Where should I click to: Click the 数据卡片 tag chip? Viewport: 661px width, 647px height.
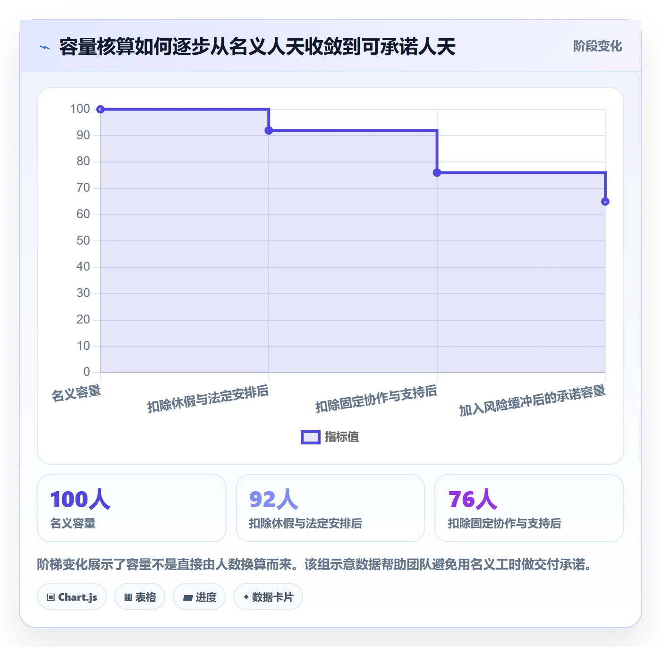tap(268, 597)
